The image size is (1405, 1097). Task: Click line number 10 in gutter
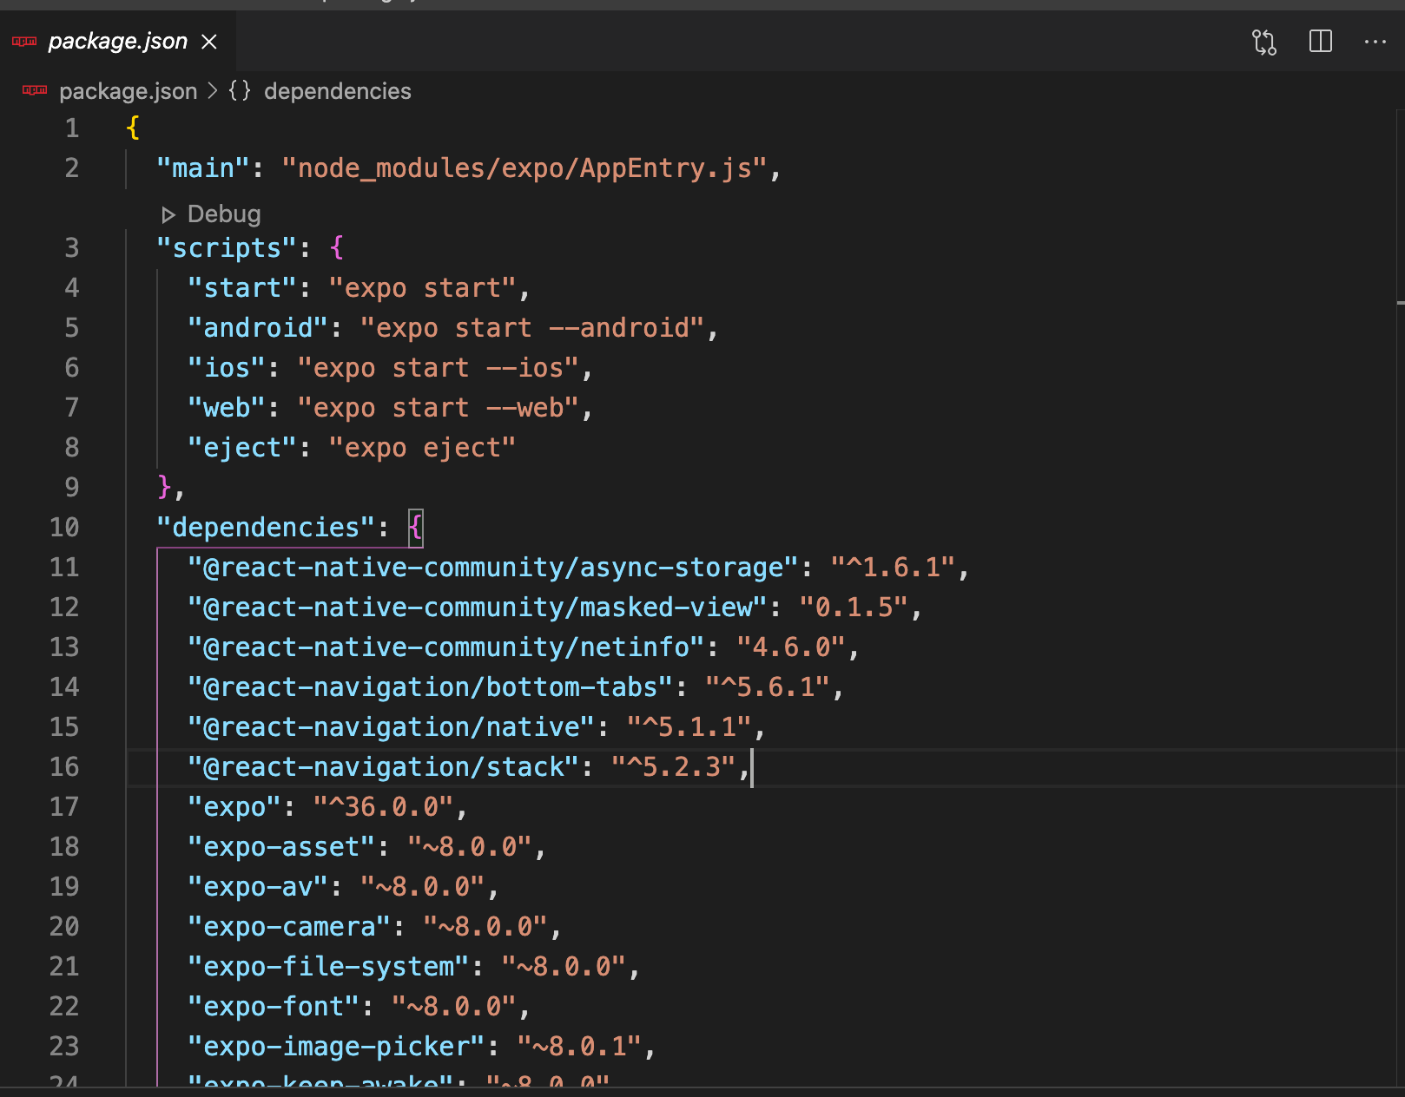[64, 527]
